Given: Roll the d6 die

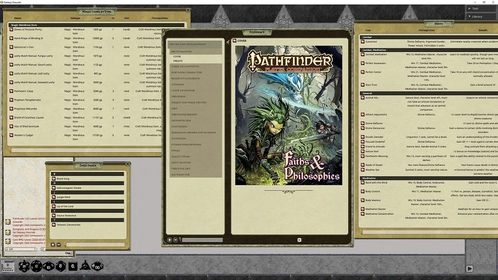Looking at the screenshot, I should coord(73,266).
